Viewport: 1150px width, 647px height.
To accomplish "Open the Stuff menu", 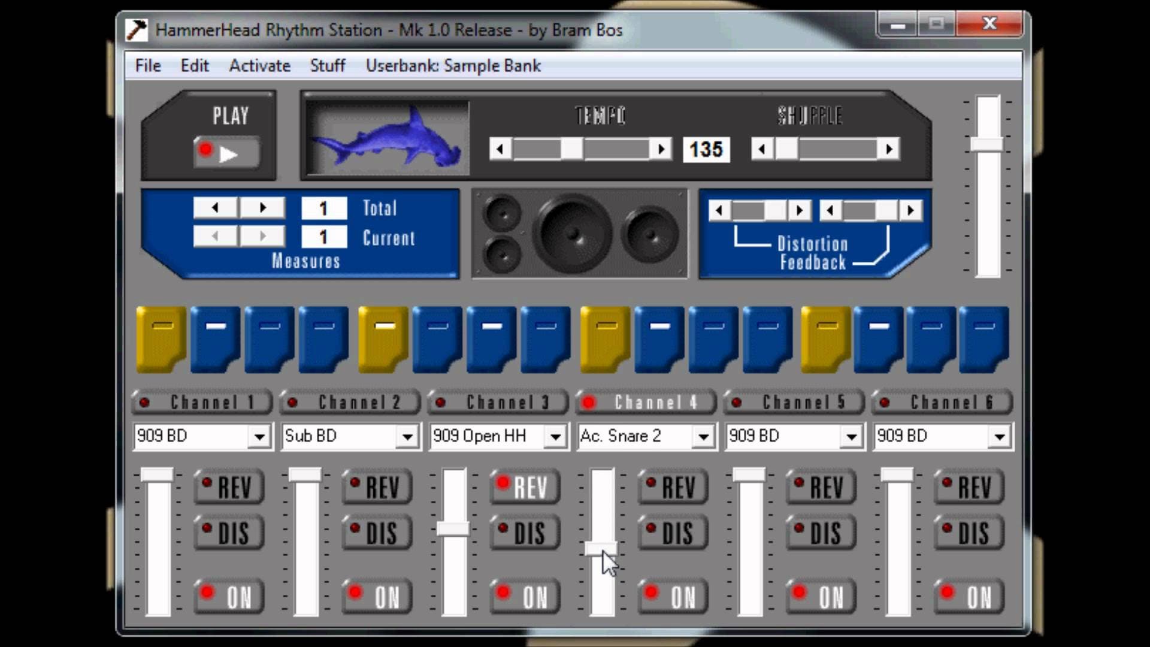I will click(x=328, y=65).
